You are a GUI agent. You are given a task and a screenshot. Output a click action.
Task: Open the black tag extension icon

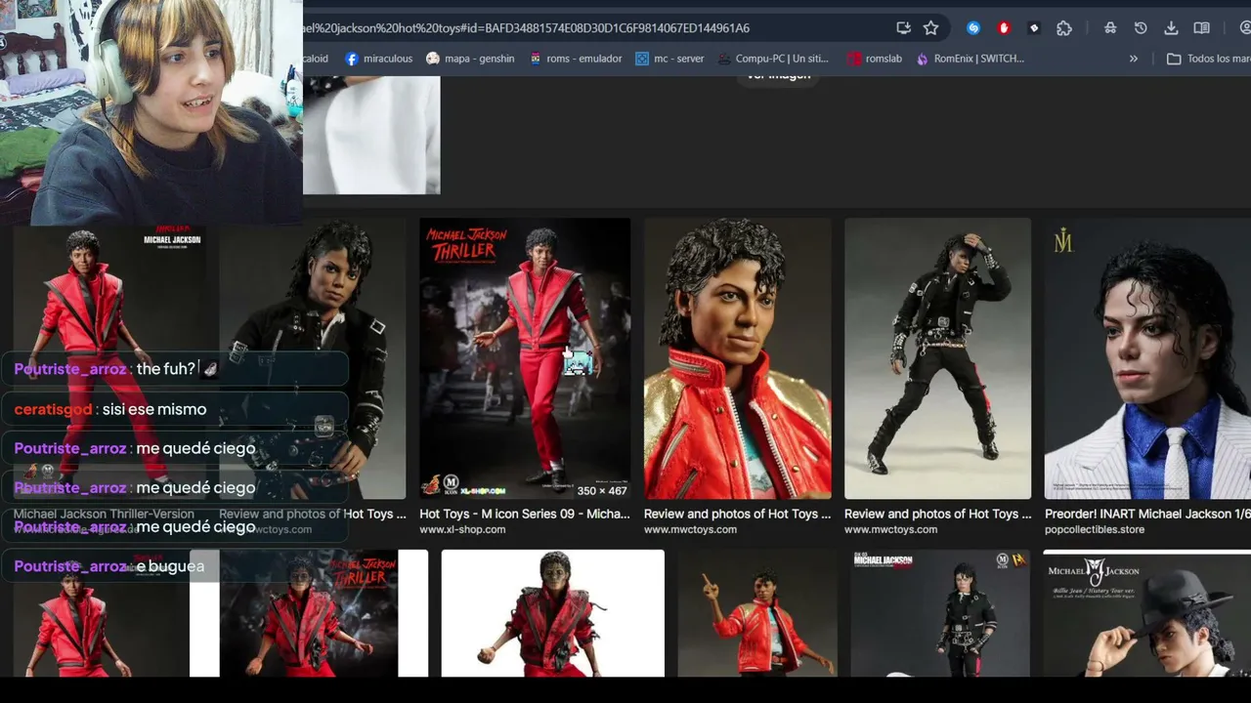(x=1034, y=28)
